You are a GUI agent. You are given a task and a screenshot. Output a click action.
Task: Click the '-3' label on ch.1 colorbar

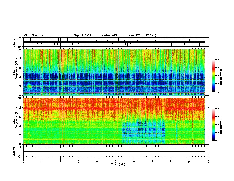[218, 60]
